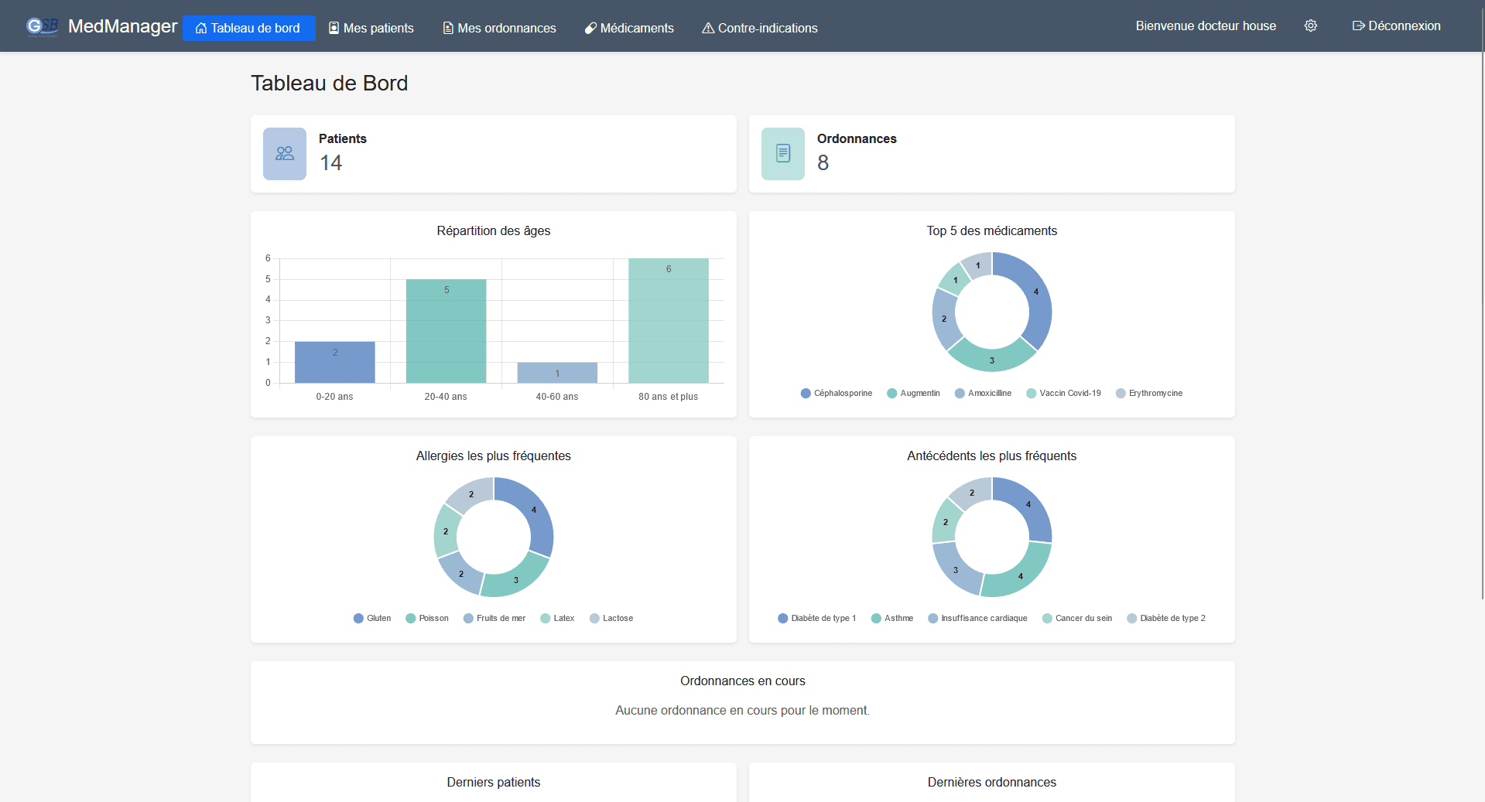Click Lactose legend color swatch
1485x802 pixels.
coord(594,619)
